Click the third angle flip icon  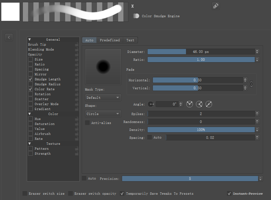click(x=208, y=104)
